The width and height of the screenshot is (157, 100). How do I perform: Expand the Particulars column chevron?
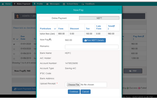tap(55, 29)
